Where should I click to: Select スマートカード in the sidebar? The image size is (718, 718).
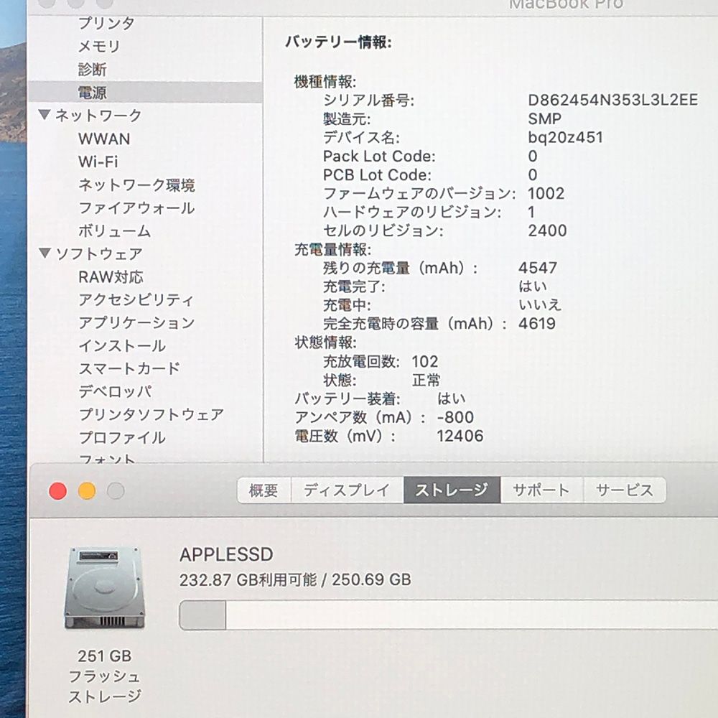point(129,368)
